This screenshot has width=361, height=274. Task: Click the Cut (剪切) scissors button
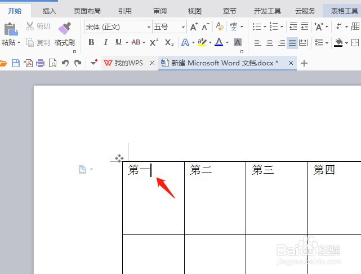(38, 26)
